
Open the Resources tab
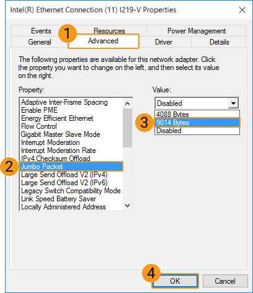(x=110, y=30)
